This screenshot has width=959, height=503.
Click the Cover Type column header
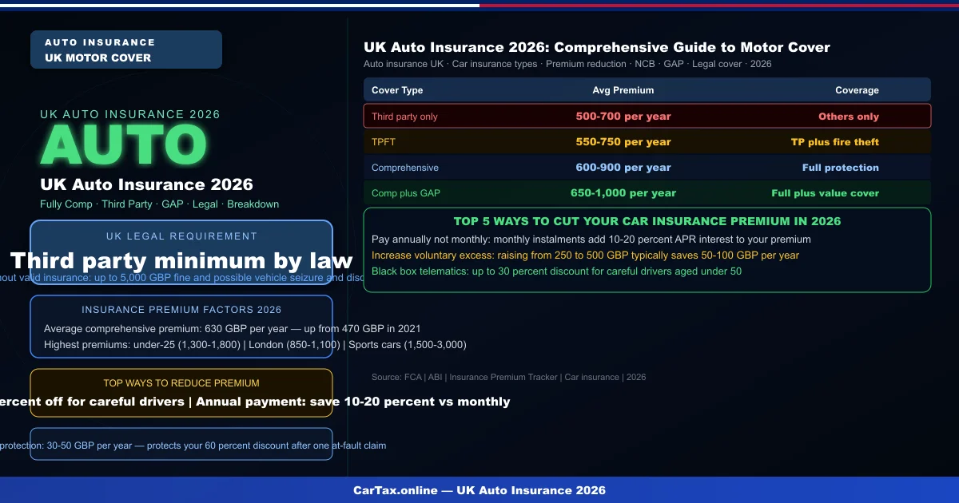(397, 89)
